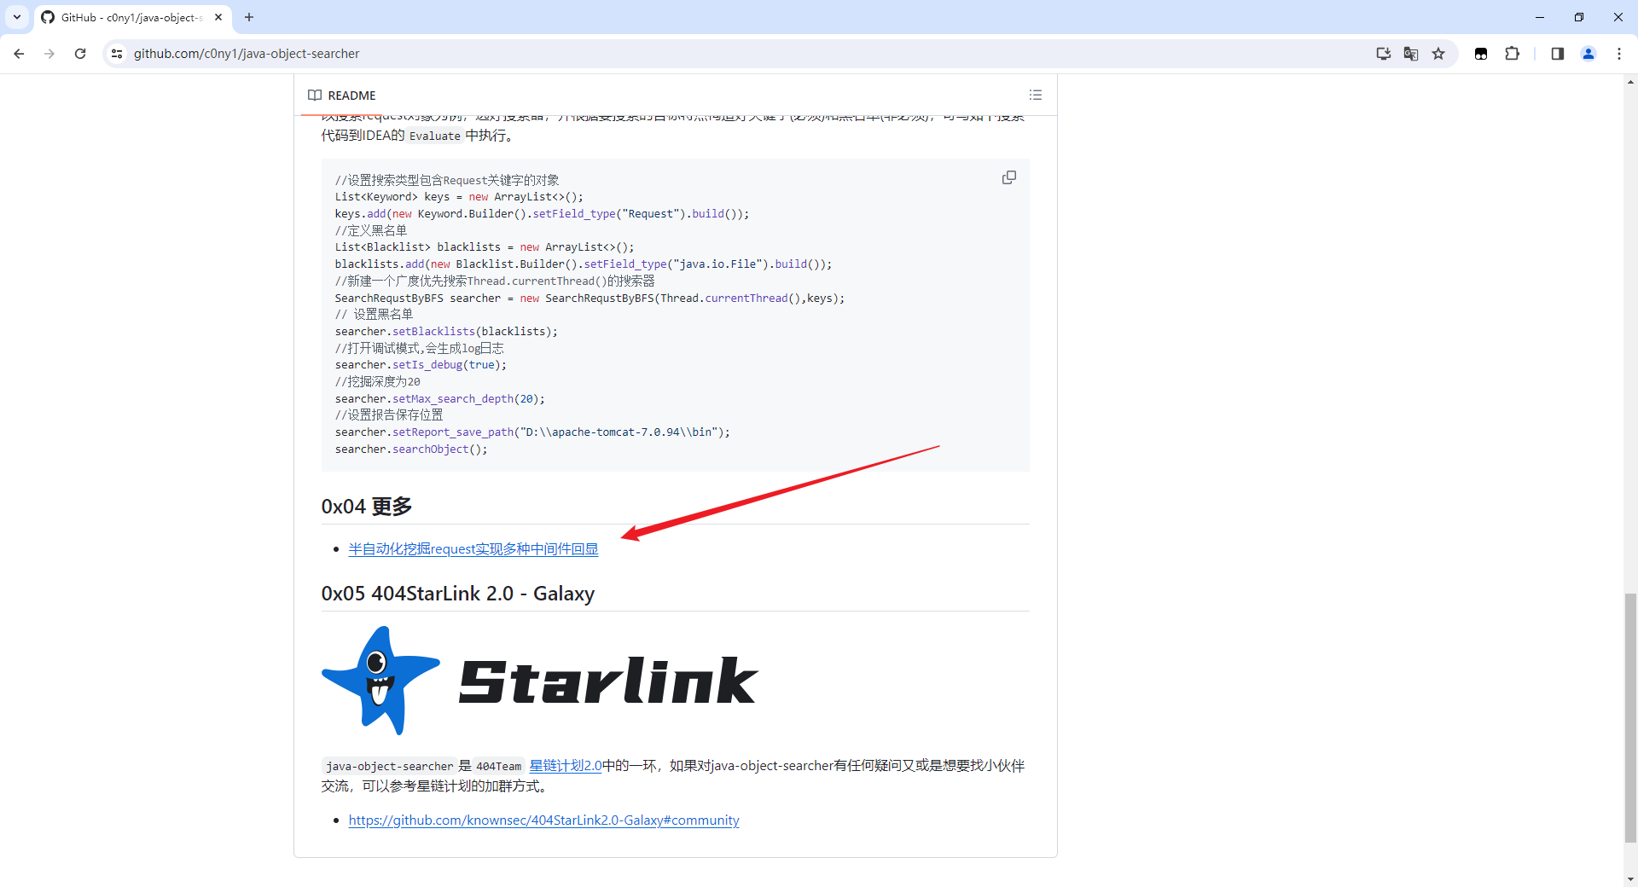This screenshot has height=887, width=1638.
Task: Expand the tab search dropdown
Action: (x=17, y=17)
